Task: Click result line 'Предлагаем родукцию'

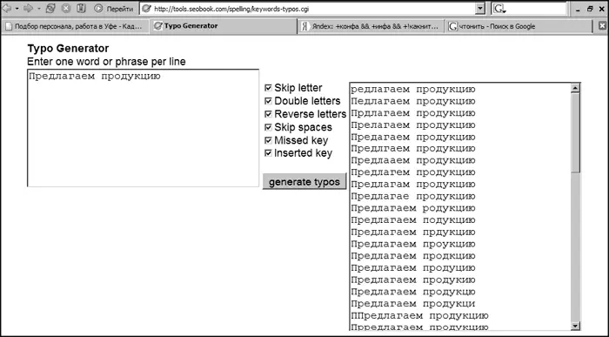Action: (413, 208)
